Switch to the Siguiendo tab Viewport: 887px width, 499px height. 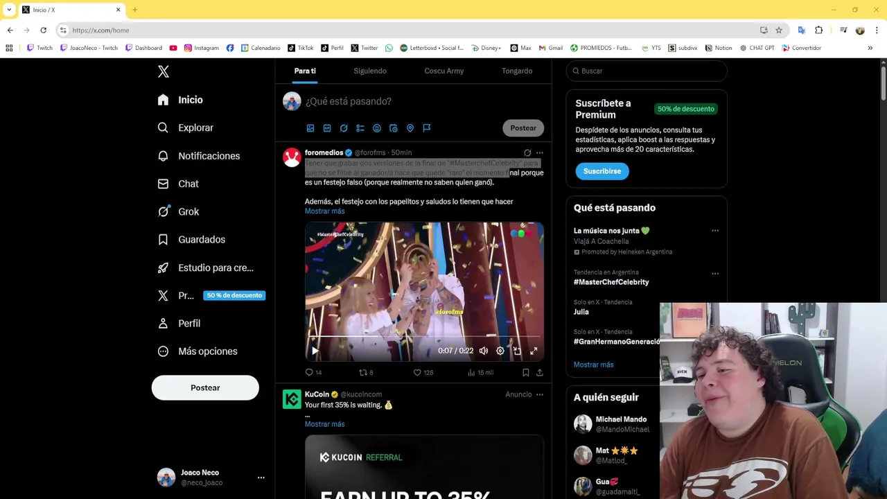[x=370, y=71]
